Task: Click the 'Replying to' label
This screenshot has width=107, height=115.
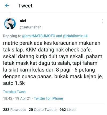Action: 12,36
